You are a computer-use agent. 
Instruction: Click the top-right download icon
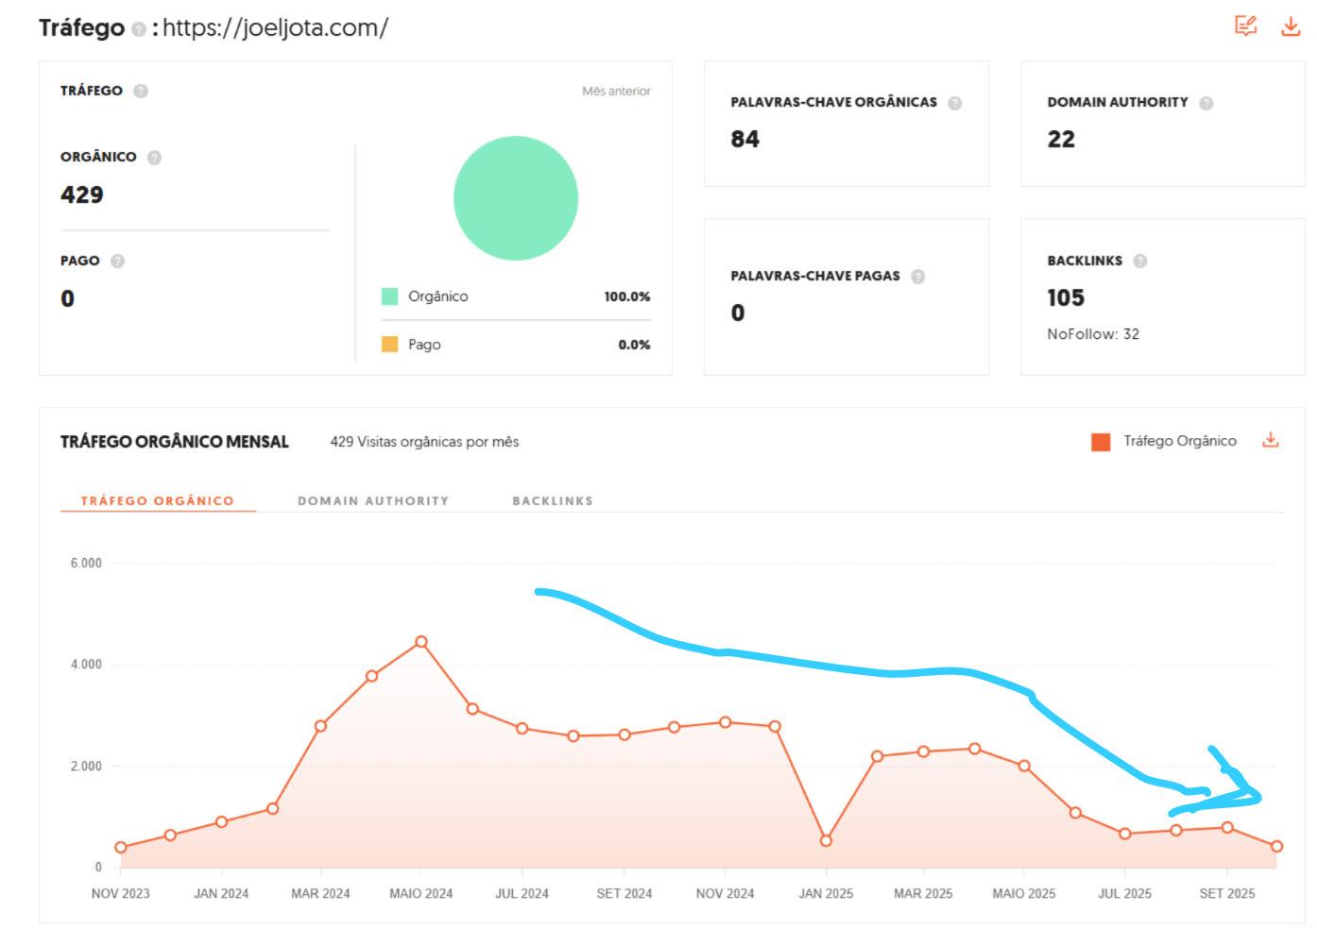click(x=1290, y=25)
